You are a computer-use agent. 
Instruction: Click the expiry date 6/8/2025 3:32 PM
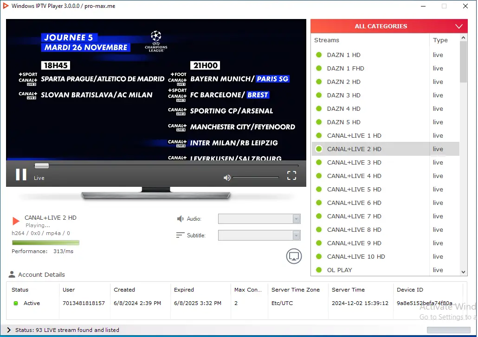coord(198,303)
